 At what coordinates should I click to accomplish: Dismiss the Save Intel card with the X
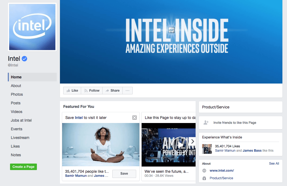coord(134,117)
